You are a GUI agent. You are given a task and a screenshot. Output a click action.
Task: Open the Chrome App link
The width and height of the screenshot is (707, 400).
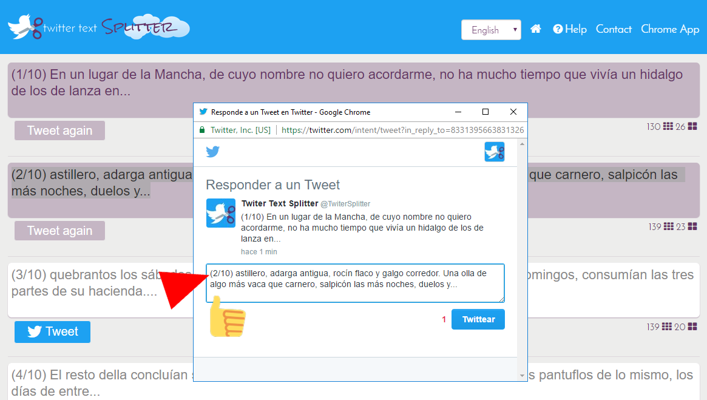[x=670, y=29]
